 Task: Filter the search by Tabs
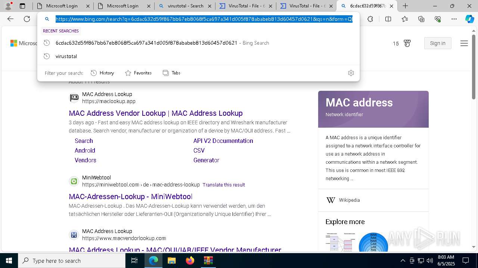[171, 73]
